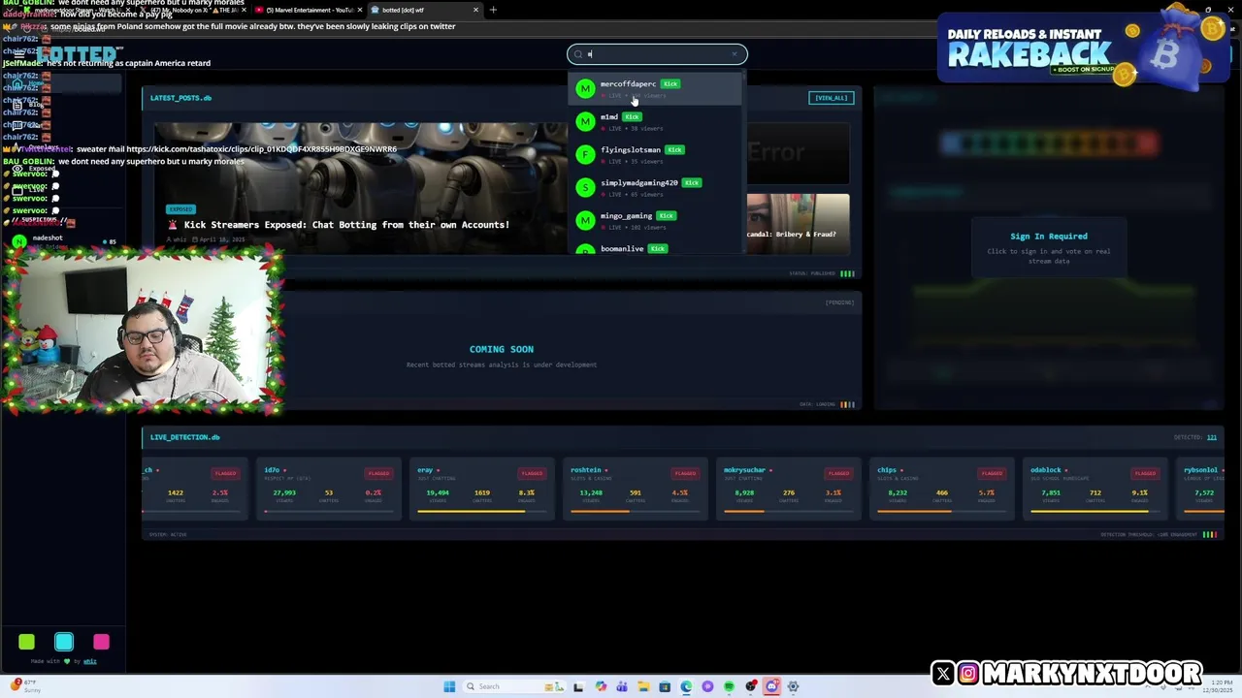Click the search box magnifier icon
The image size is (1242, 698).
[578, 54]
